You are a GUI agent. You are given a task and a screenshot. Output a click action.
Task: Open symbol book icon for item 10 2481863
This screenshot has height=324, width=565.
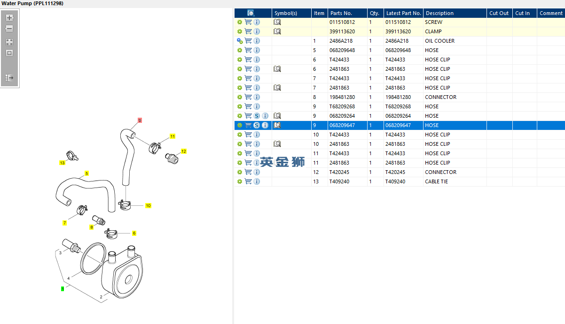tap(277, 144)
